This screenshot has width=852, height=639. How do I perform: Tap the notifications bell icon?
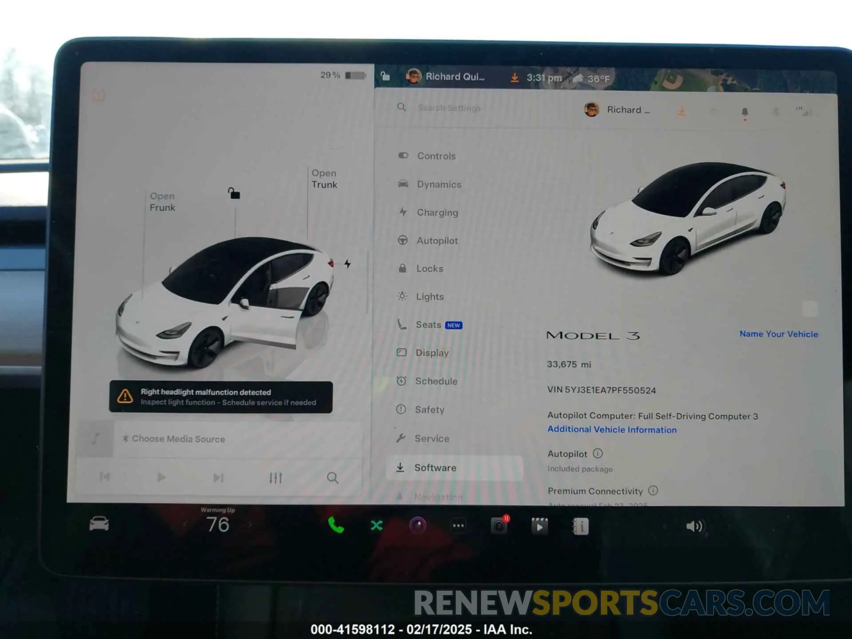(745, 112)
